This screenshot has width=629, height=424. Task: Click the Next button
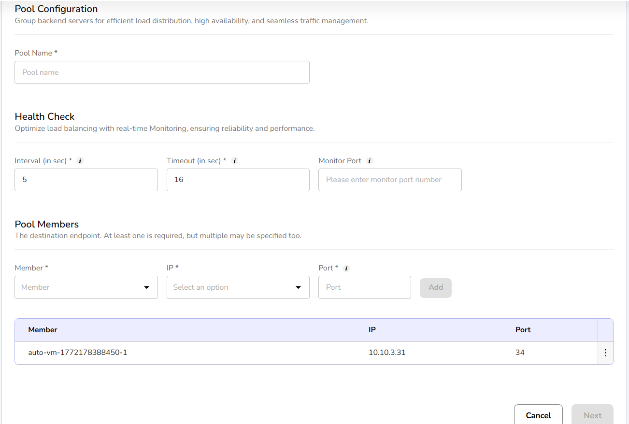coord(592,415)
